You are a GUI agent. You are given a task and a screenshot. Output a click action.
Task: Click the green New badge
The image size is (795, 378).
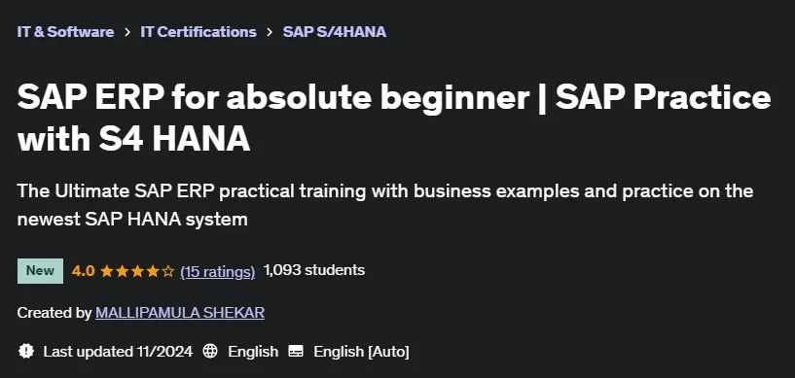[40, 271]
